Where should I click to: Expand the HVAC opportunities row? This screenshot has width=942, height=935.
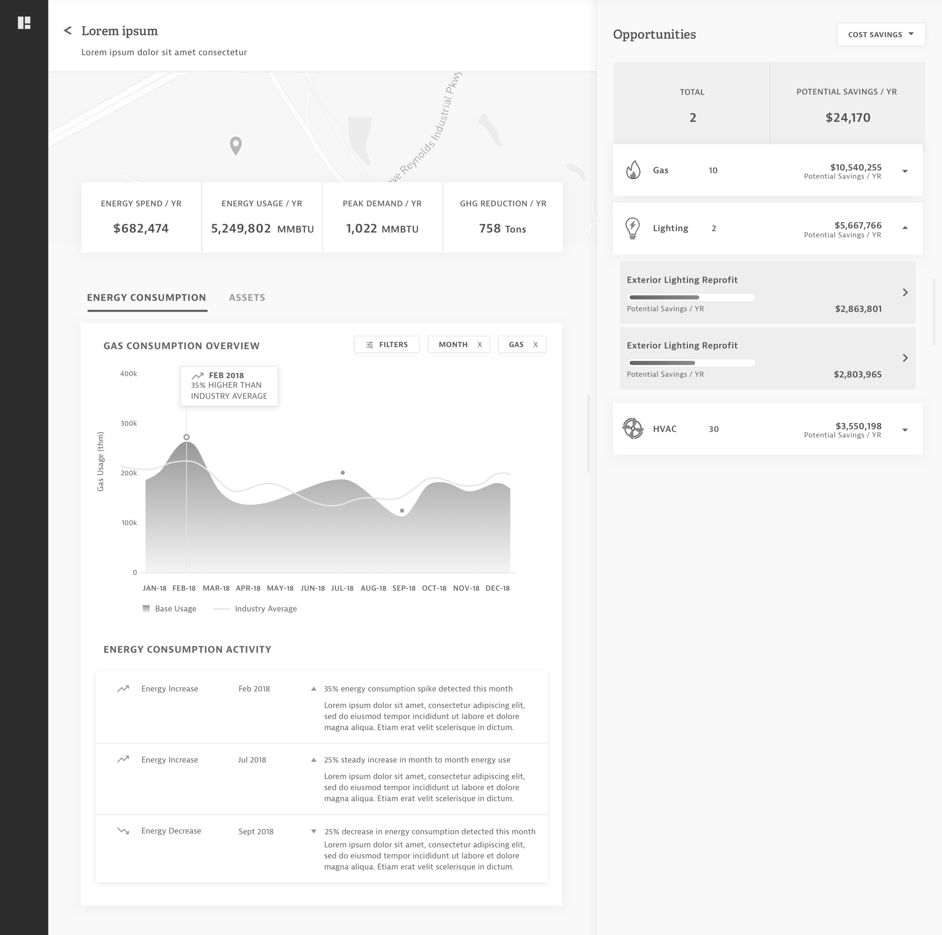tap(905, 430)
